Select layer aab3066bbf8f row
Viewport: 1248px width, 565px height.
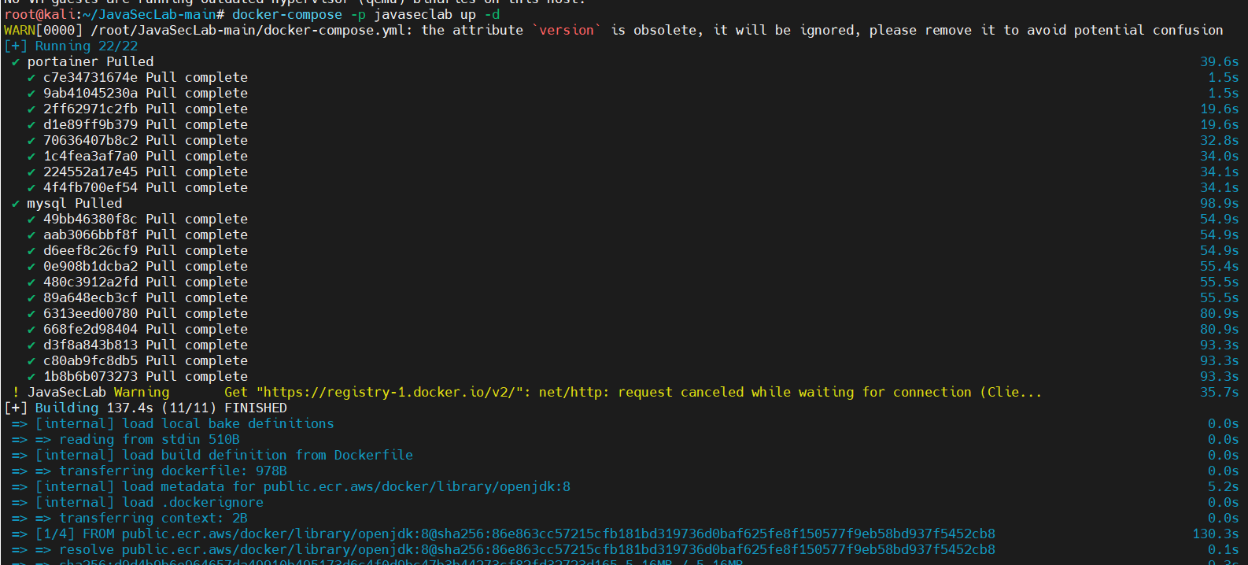pos(146,234)
